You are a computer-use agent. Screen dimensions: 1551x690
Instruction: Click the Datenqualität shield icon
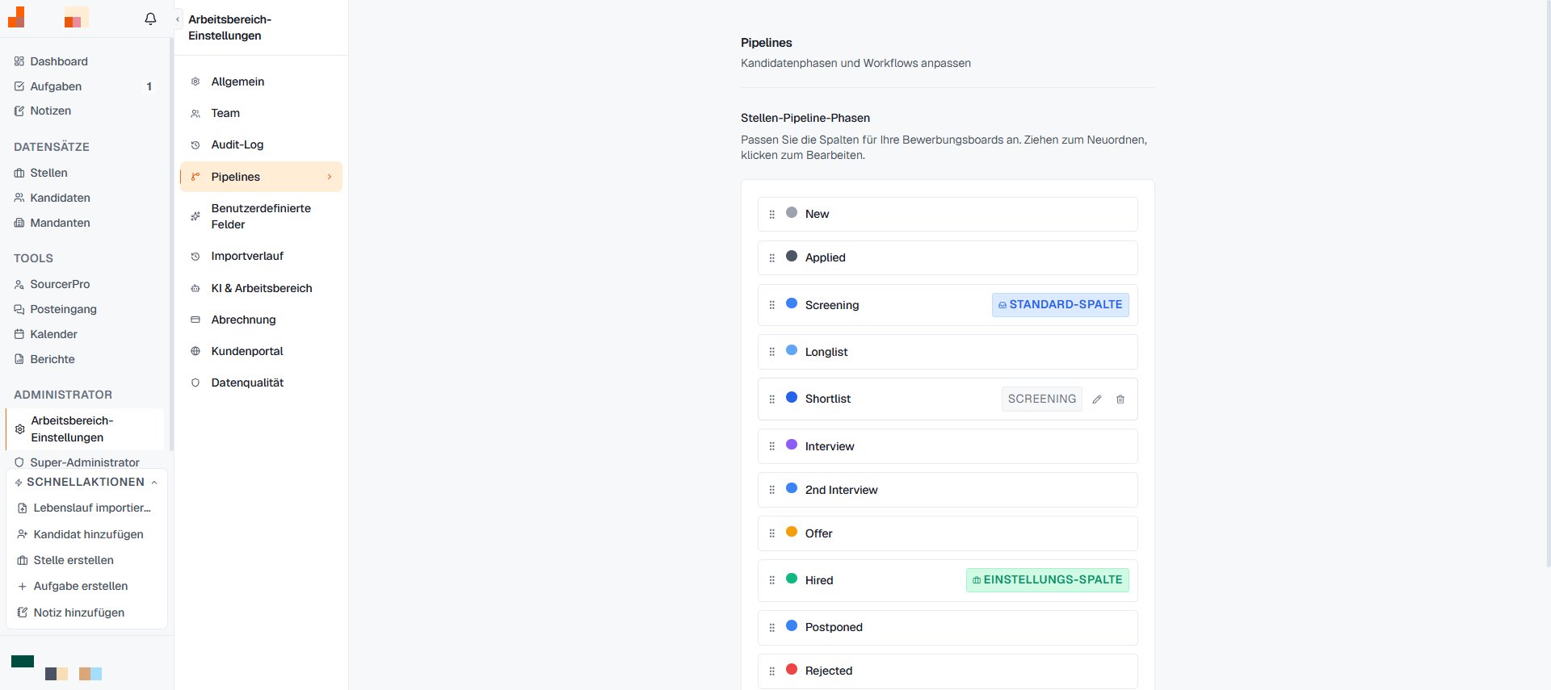pyautogui.click(x=195, y=383)
